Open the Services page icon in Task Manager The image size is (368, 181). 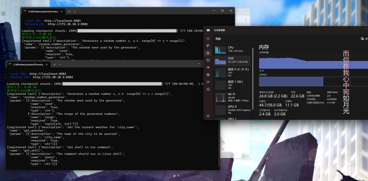pyautogui.click(x=208, y=89)
